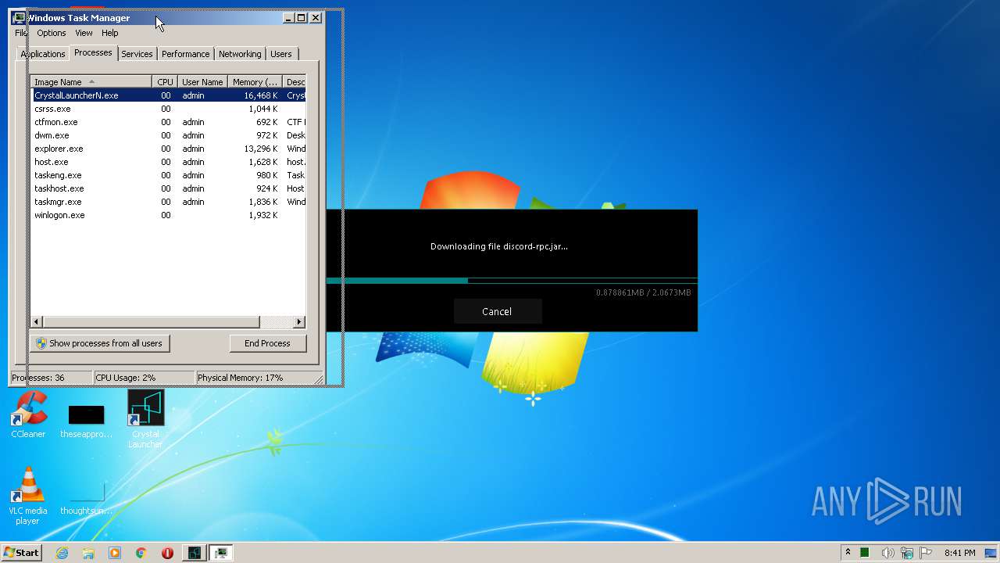The width and height of the screenshot is (1000, 563).
Task: Switch to the Networking tab
Action: click(240, 54)
